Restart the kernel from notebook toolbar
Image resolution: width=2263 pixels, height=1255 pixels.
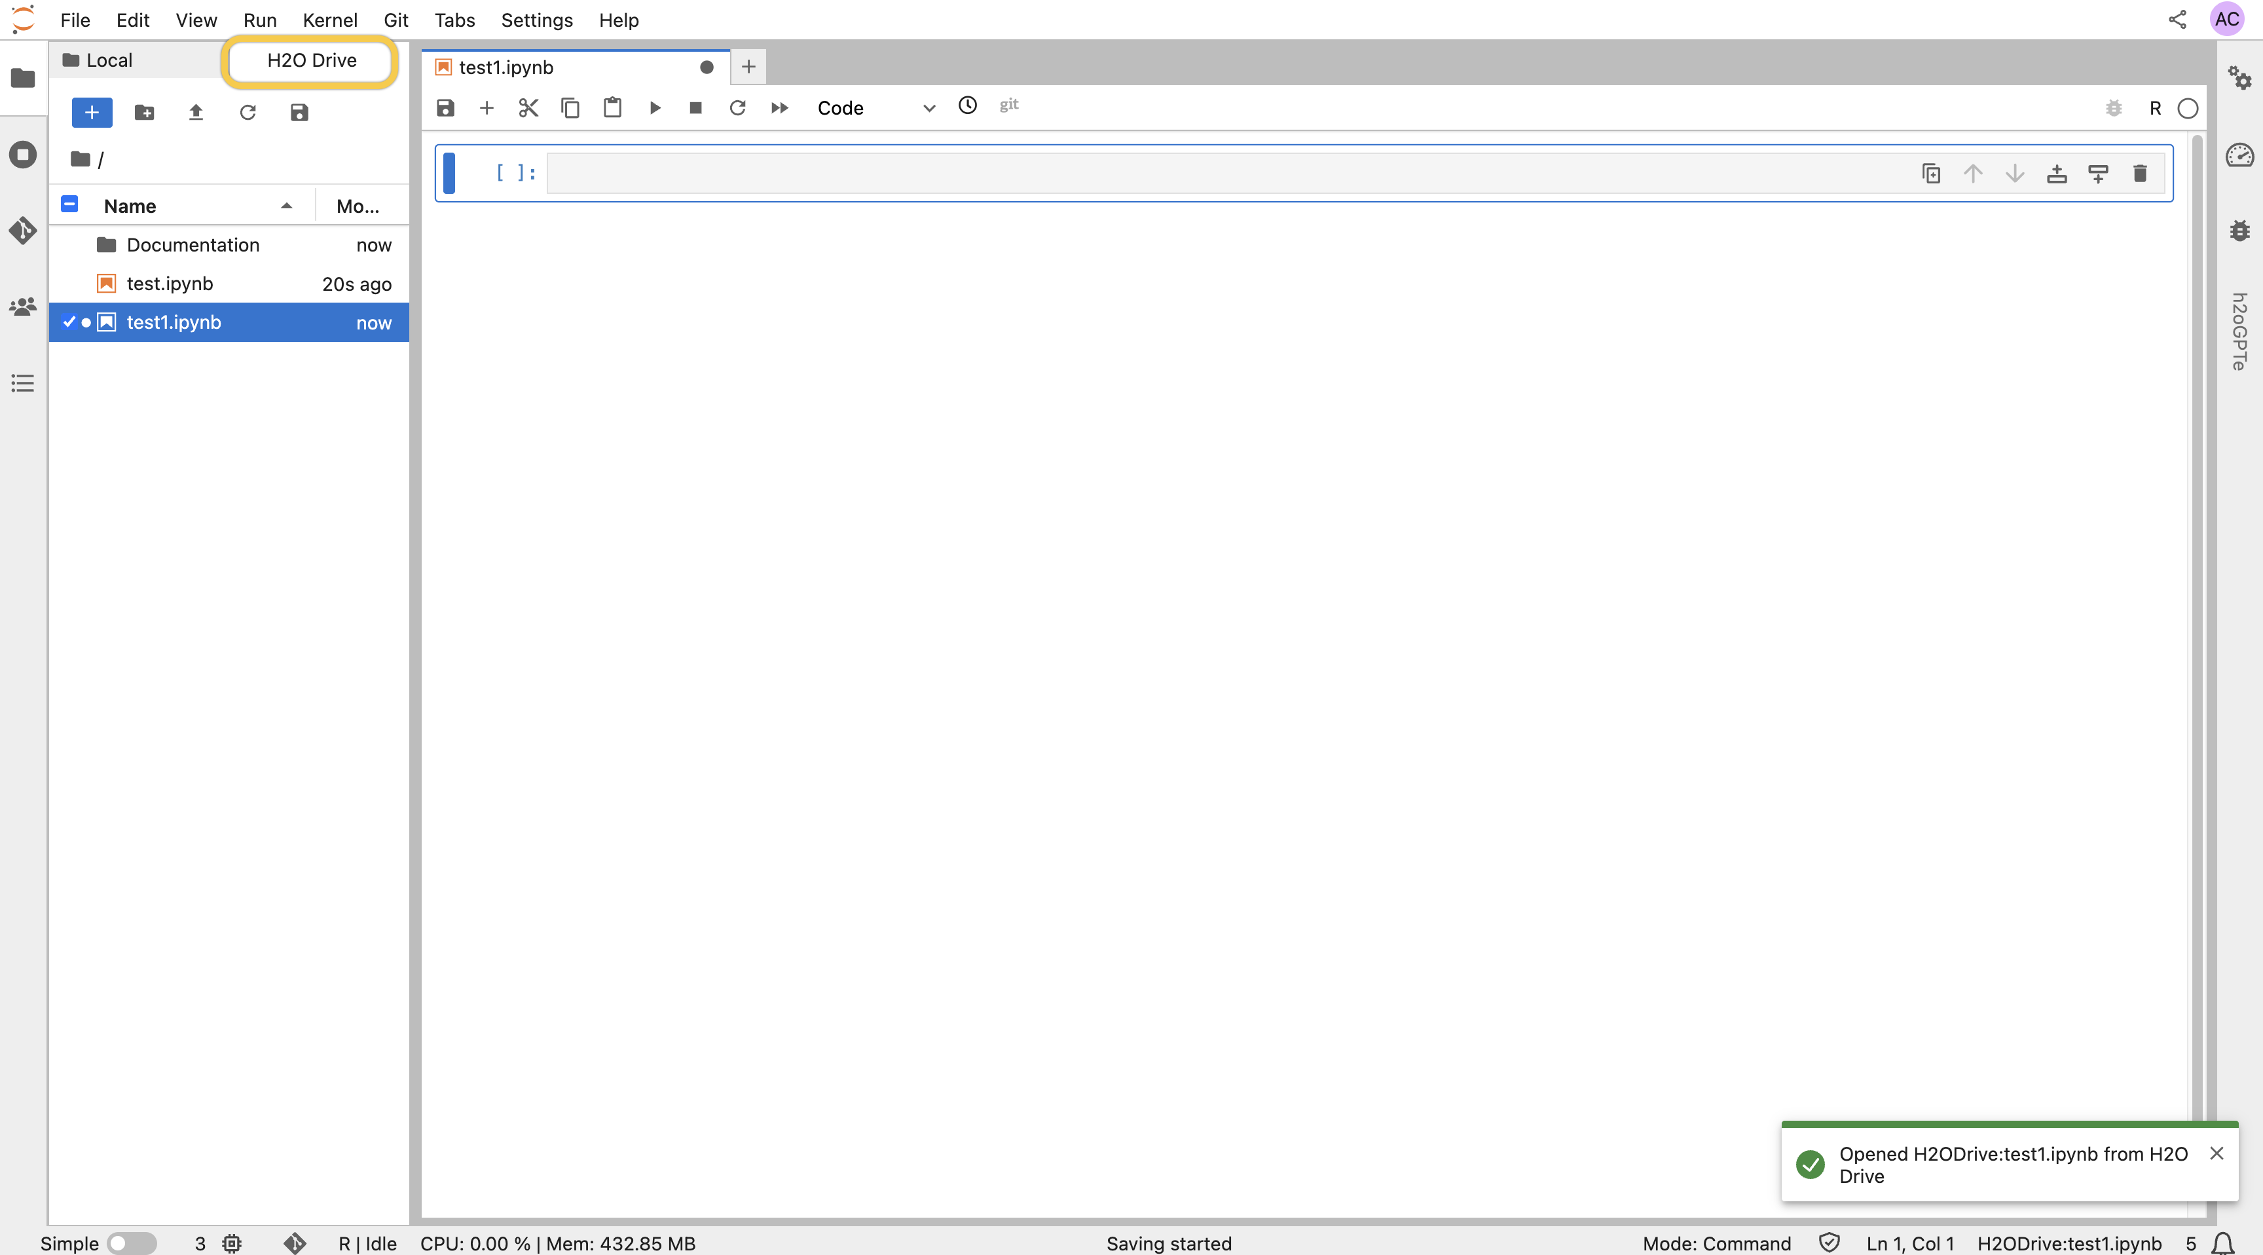[738, 108]
